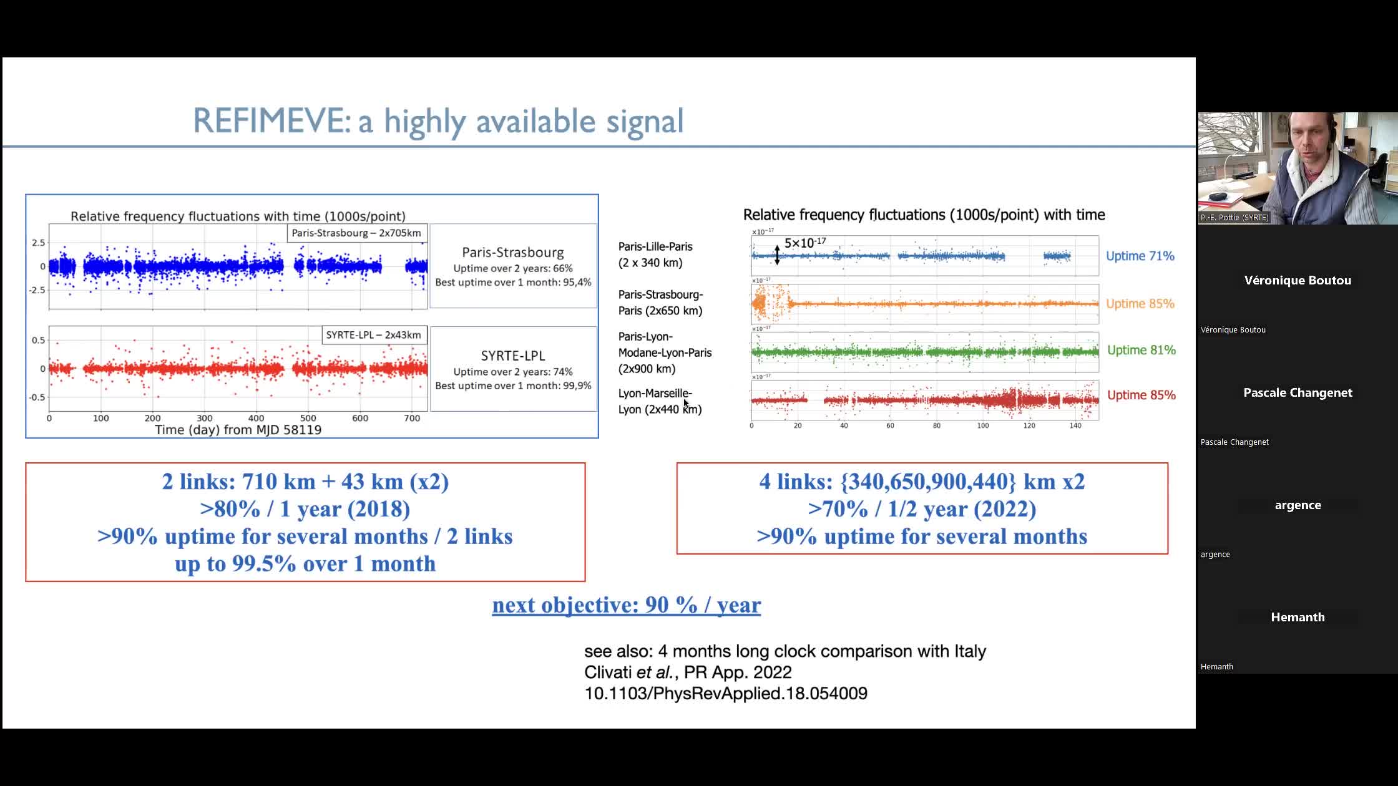
Task: Click the green Paris-Lyon-Modane data strip
Action: coord(924,352)
